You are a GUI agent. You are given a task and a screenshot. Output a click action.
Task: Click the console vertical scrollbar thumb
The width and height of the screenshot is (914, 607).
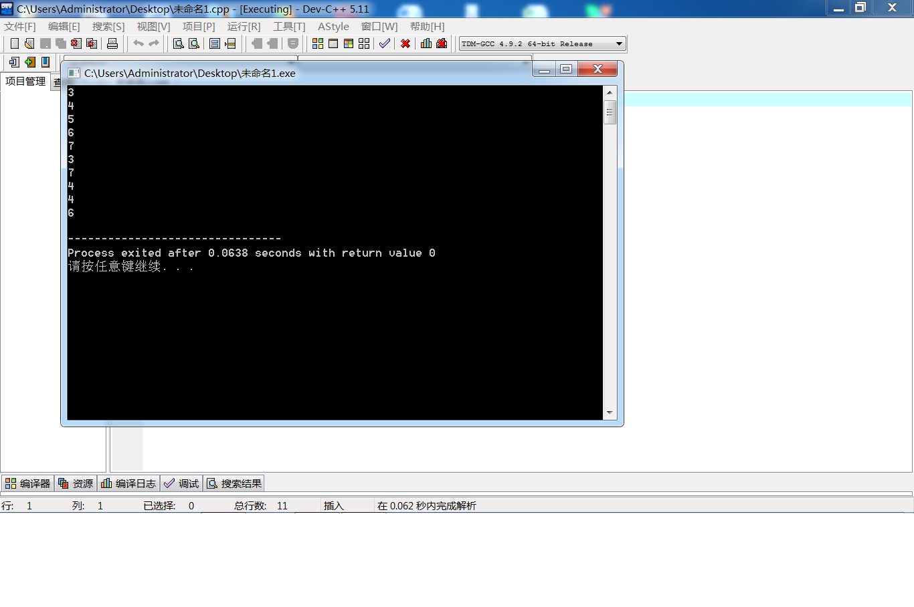coord(610,112)
